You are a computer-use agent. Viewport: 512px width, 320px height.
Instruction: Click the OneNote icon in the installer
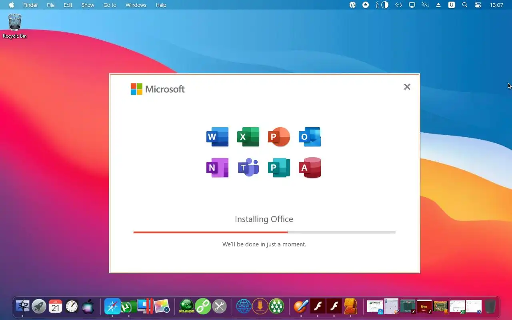coord(217,168)
